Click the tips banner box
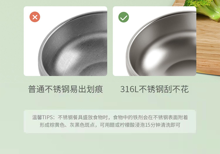Screen dimensions: 220x154 point(110,121)
